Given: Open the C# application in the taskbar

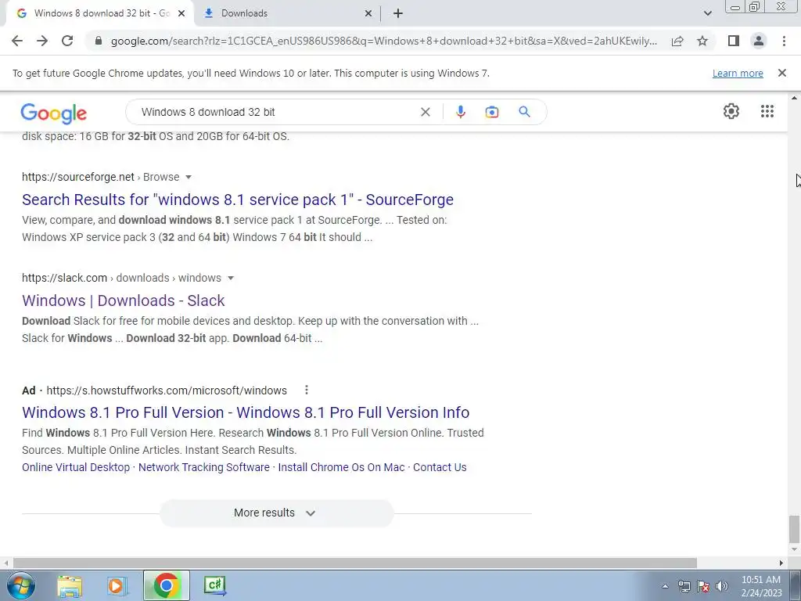Looking at the screenshot, I should [x=214, y=585].
